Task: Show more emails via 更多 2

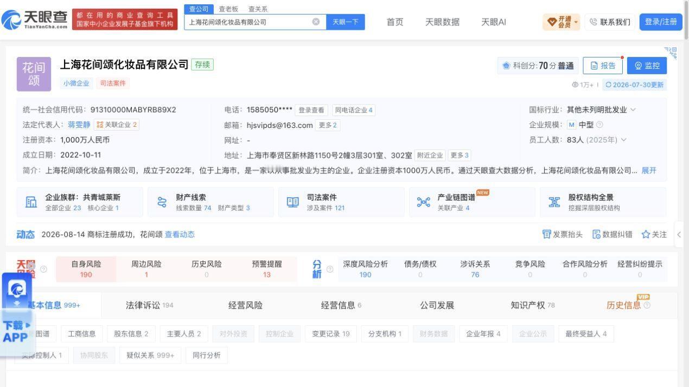Action: [328, 125]
